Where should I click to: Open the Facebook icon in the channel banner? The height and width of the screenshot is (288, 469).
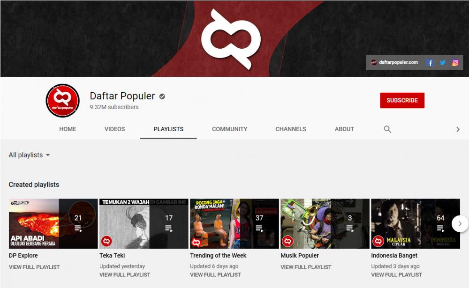pyautogui.click(x=430, y=63)
